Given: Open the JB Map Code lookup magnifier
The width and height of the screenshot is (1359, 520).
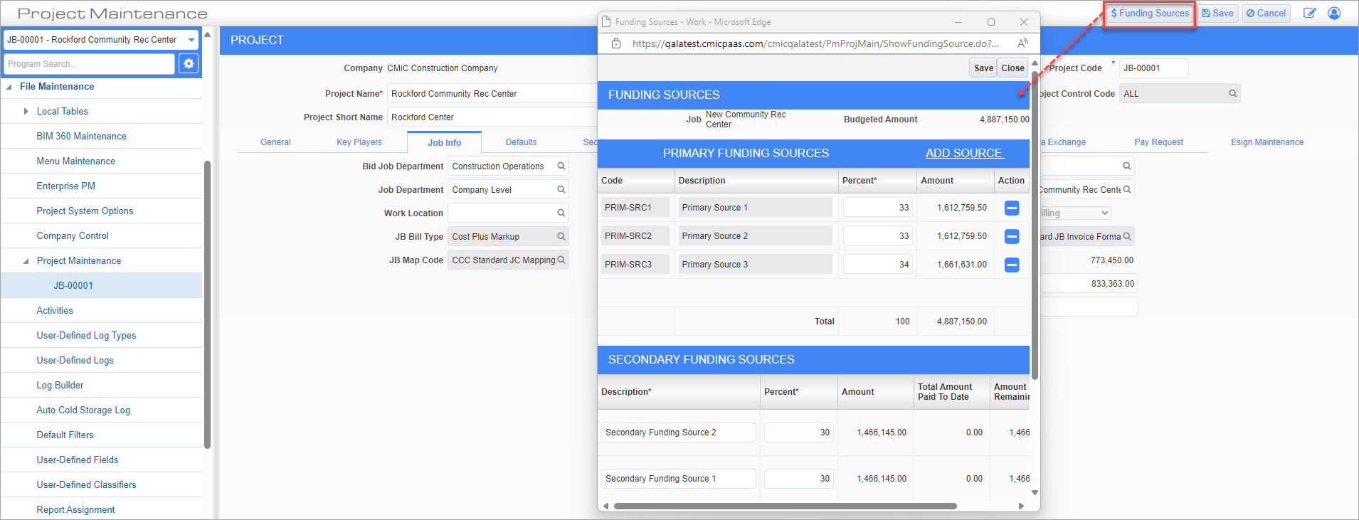Looking at the screenshot, I should click(561, 260).
